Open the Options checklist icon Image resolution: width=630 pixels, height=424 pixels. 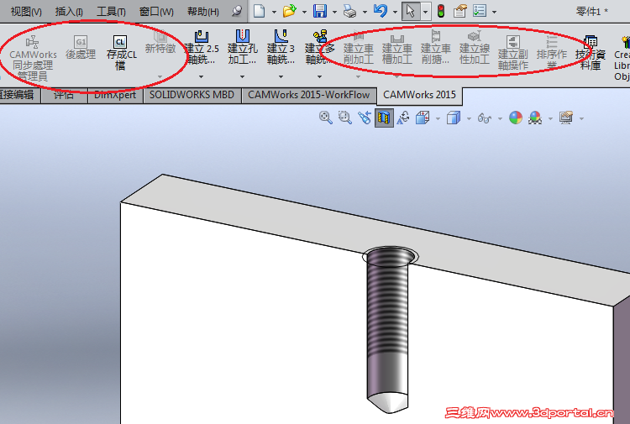click(480, 11)
